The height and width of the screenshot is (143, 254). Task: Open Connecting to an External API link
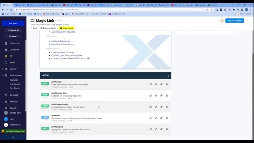71,58
